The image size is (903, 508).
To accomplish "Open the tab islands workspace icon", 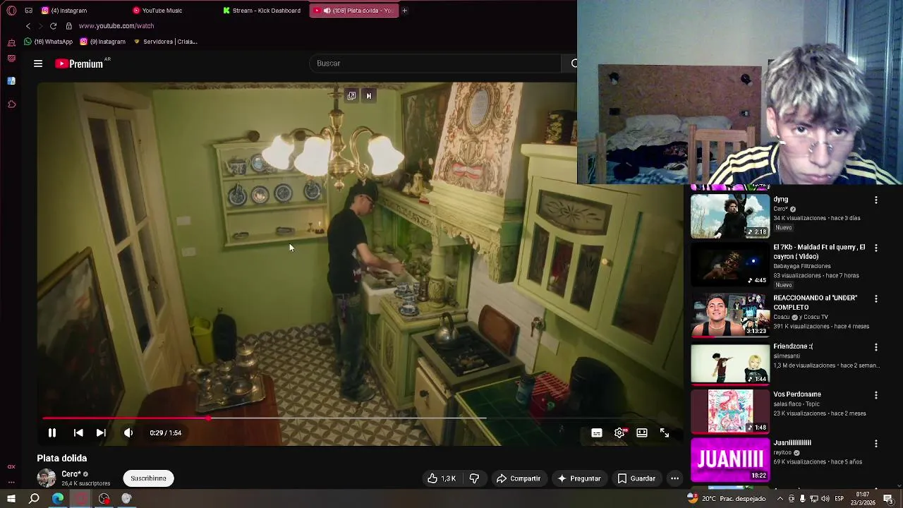I will click(x=28, y=11).
